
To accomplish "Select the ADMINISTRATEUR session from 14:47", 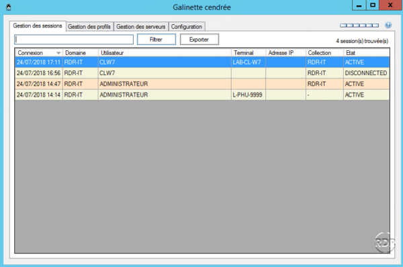I will (x=202, y=84).
